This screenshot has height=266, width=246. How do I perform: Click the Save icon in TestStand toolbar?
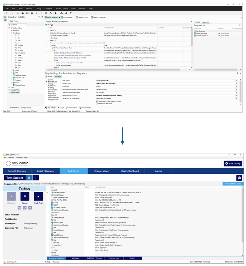[x=27, y=13]
